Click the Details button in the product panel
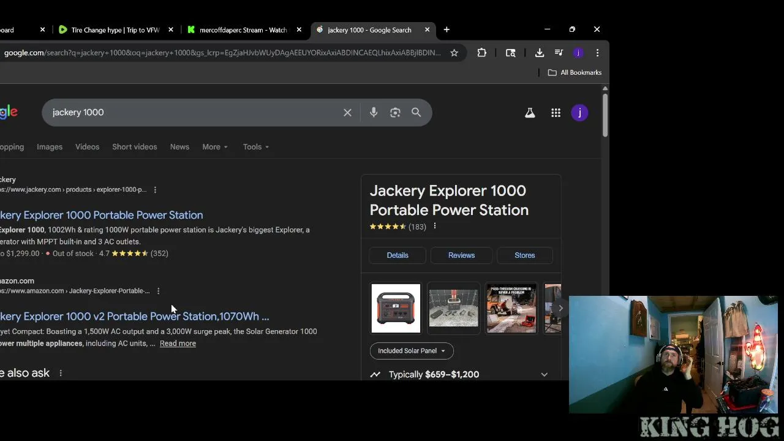Image resolution: width=784 pixels, height=441 pixels. pos(398,255)
